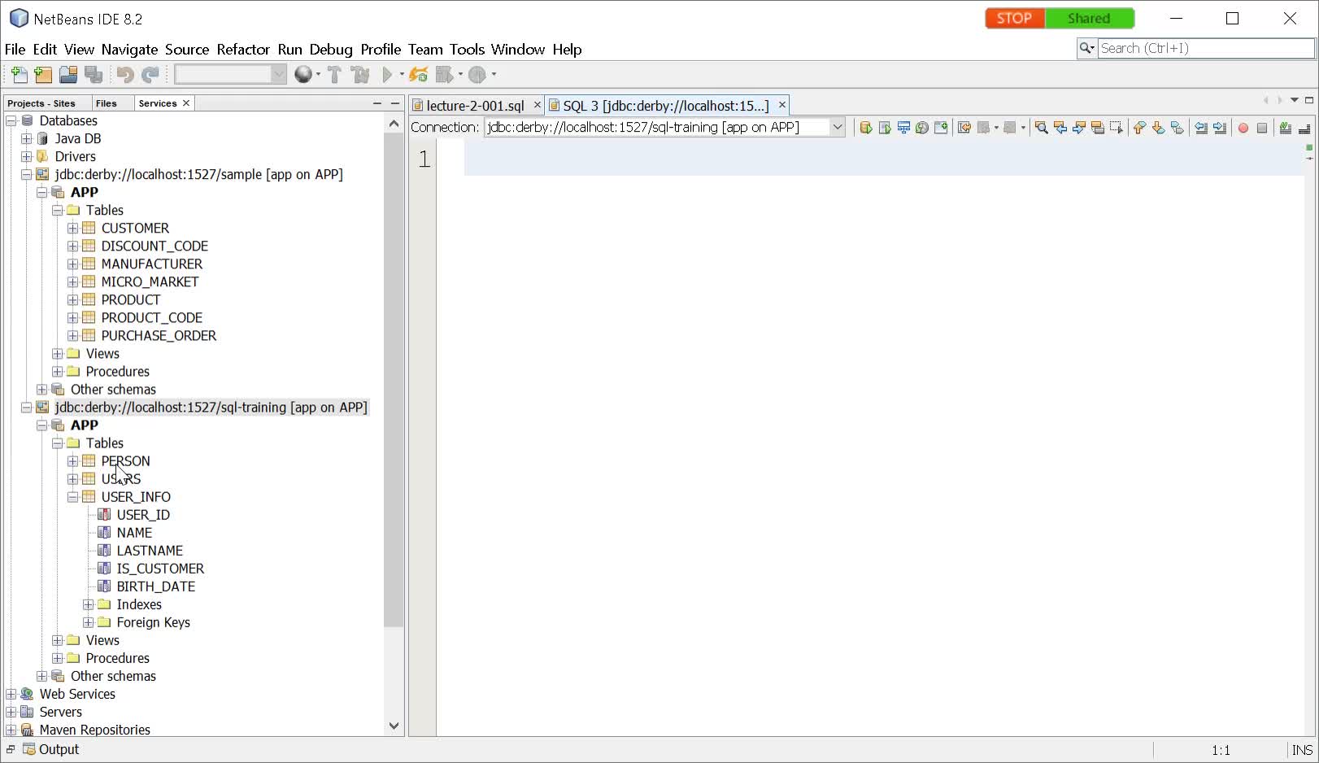The image size is (1319, 763).
Task: Click the browser globe icon in the main toolbar
Action: point(303,75)
